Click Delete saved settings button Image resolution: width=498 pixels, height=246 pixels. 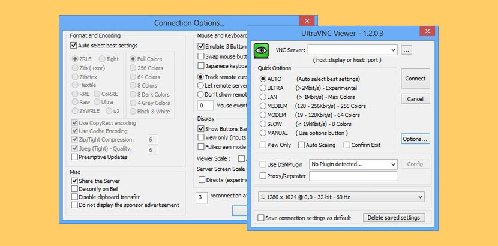coord(394,217)
